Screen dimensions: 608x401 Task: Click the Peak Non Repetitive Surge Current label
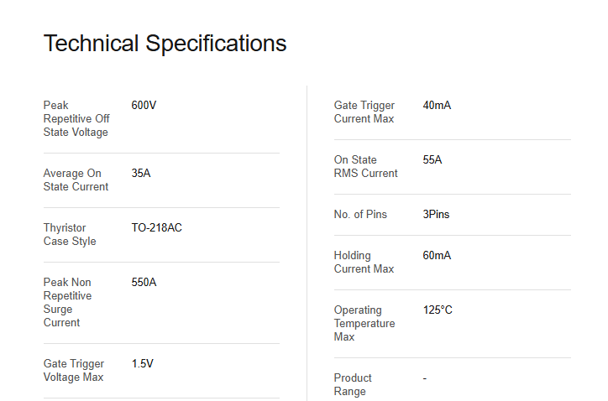(x=67, y=303)
